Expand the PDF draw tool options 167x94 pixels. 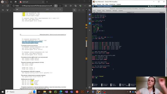[x=10, y=10]
